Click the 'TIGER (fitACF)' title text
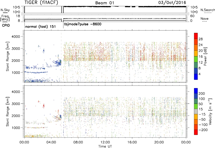 click(x=41, y=3)
